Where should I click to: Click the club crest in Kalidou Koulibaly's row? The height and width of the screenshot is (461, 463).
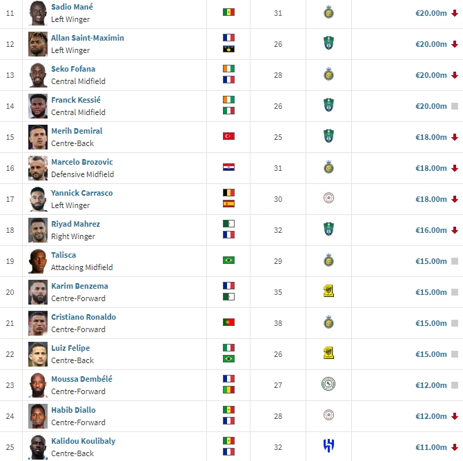click(x=328, y=446)
